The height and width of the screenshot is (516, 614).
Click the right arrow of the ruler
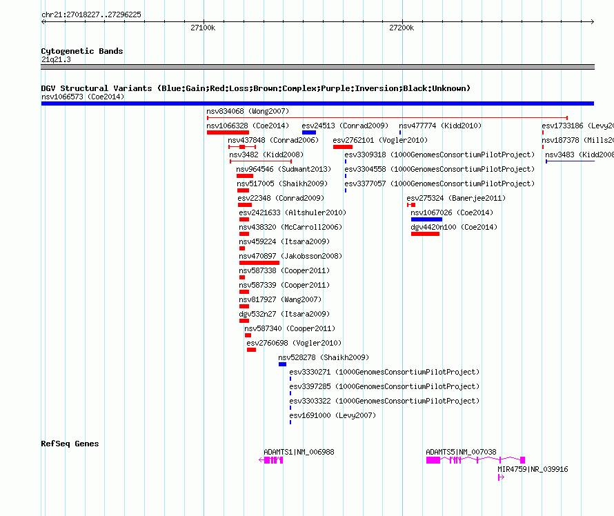tap(592, 22)
